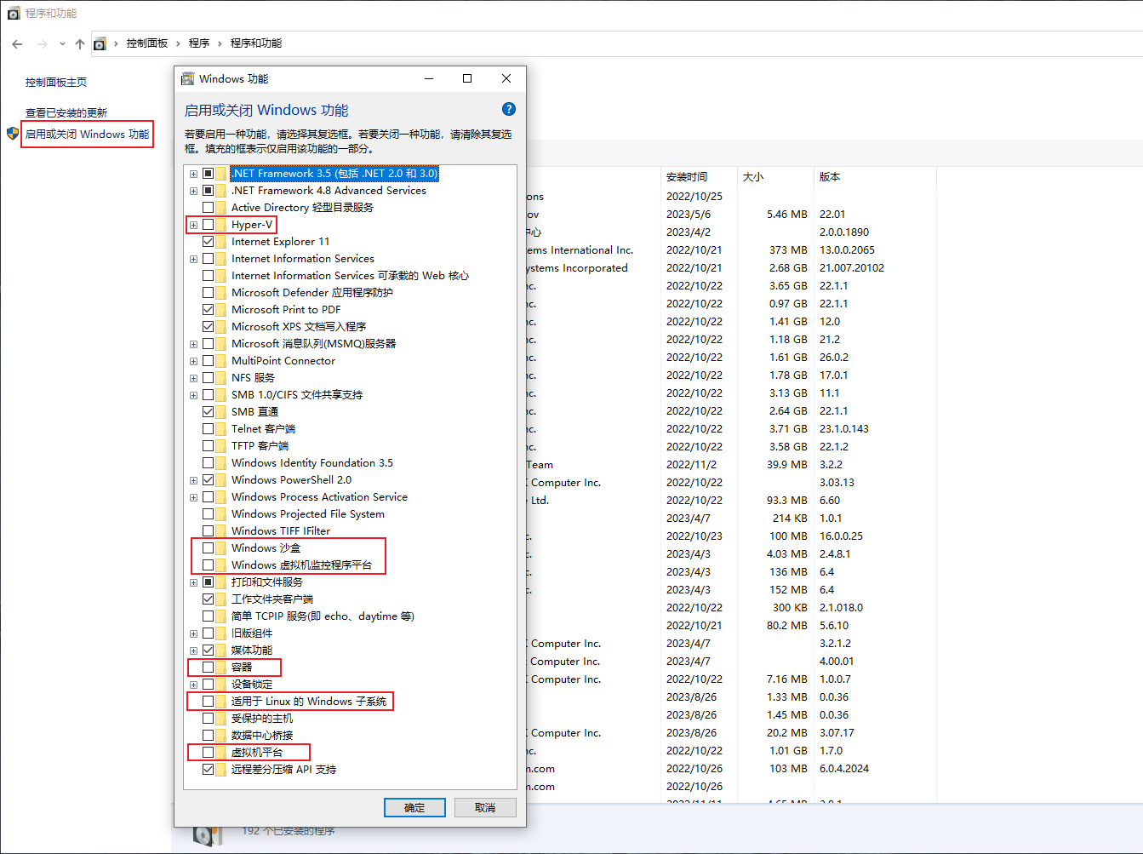This screenshot has height=854, width=1143.
Task: Expand the .NET Framework 3.5 node
Action: [x=193, y=174]
